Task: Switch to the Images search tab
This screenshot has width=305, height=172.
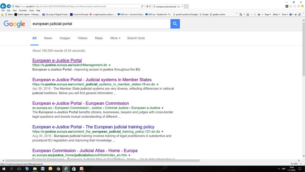Action: click(x=65, y=38)
